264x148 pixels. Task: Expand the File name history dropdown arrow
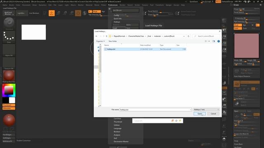(191, 110)
